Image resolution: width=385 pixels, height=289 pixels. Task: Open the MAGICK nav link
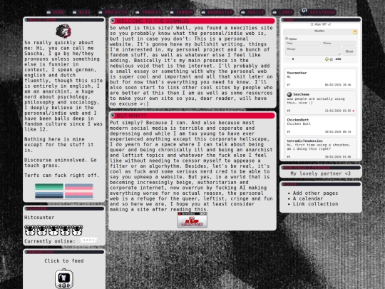tap(253, 12)
